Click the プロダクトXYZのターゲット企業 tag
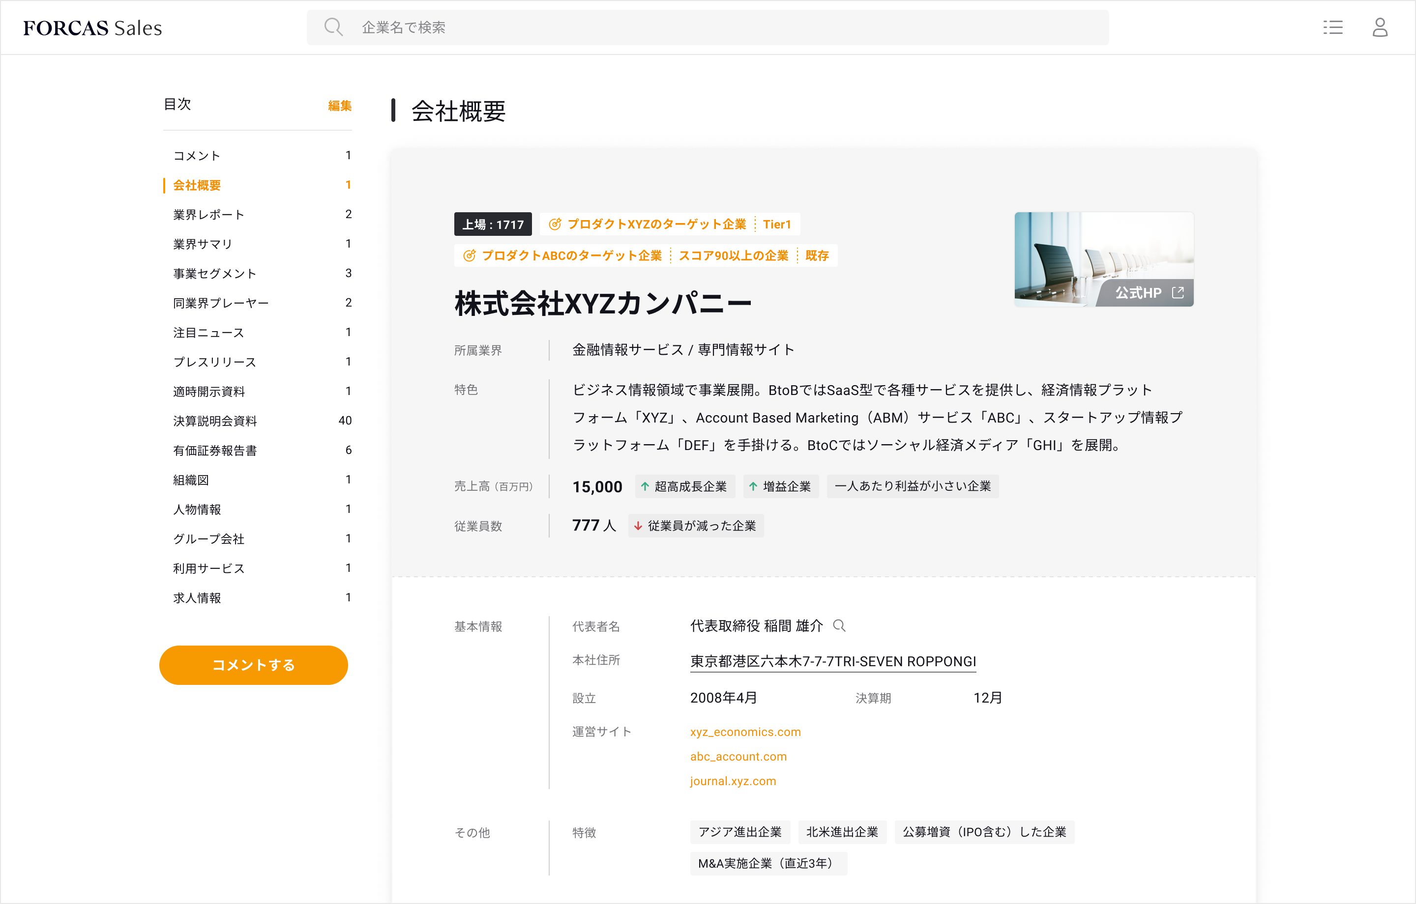The image size is (1416, 904). (x=656, y=224)
